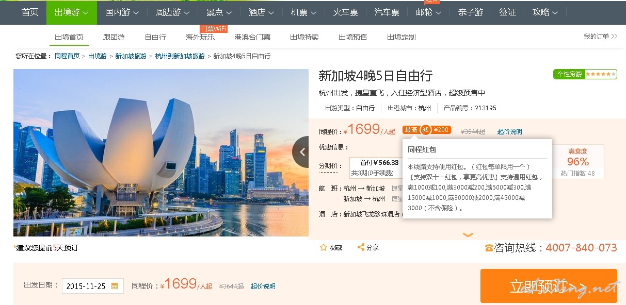Open the 火车票 menu item
This screenshot has width=626, height=305.
click(x=346, y=12)
